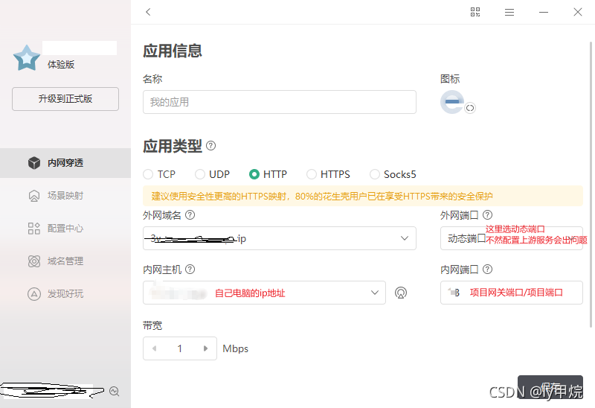The image size is (595, 408).
Task: Select the HTTPS radio button
Action: 311,174
